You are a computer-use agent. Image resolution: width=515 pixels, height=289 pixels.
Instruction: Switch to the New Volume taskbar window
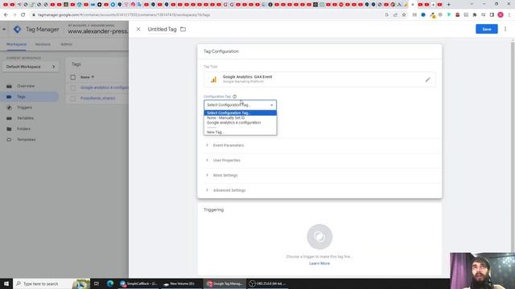(180, 283)
